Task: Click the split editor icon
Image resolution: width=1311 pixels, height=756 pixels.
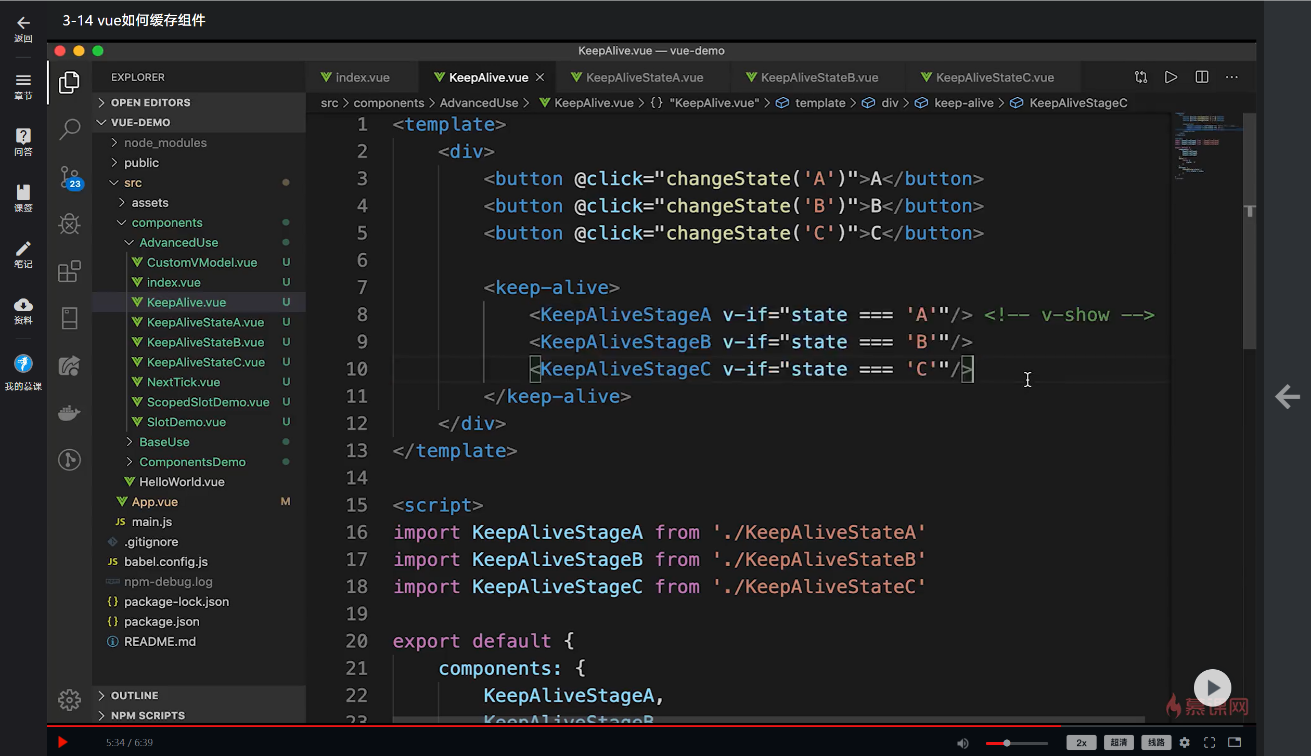Action: [x=1202, y=77]
